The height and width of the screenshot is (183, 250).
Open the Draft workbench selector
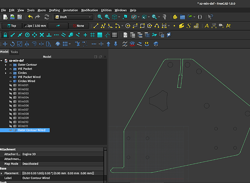(73, 17)
